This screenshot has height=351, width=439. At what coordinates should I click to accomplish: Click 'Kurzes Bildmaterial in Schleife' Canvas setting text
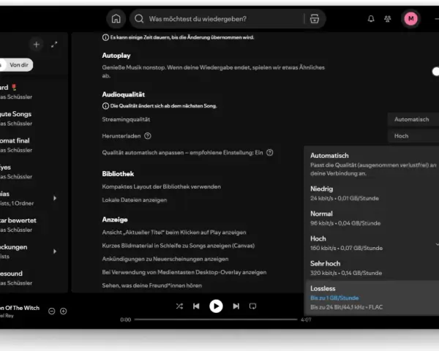pos(179,246)
